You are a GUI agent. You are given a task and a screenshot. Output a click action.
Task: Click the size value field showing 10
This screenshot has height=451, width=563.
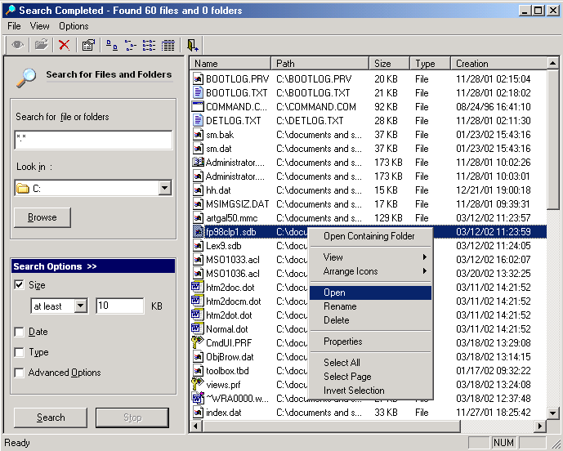coord(120,306)
